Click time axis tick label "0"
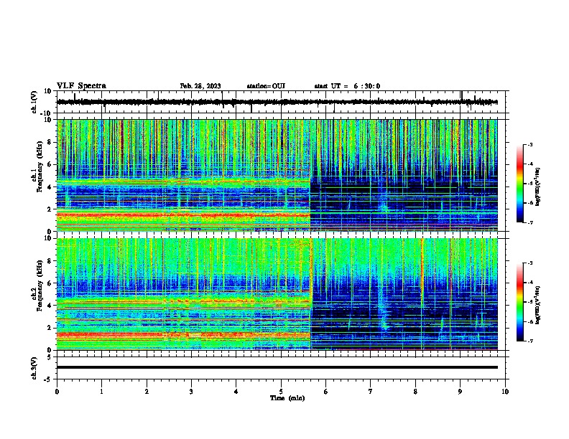 point(57,392)
